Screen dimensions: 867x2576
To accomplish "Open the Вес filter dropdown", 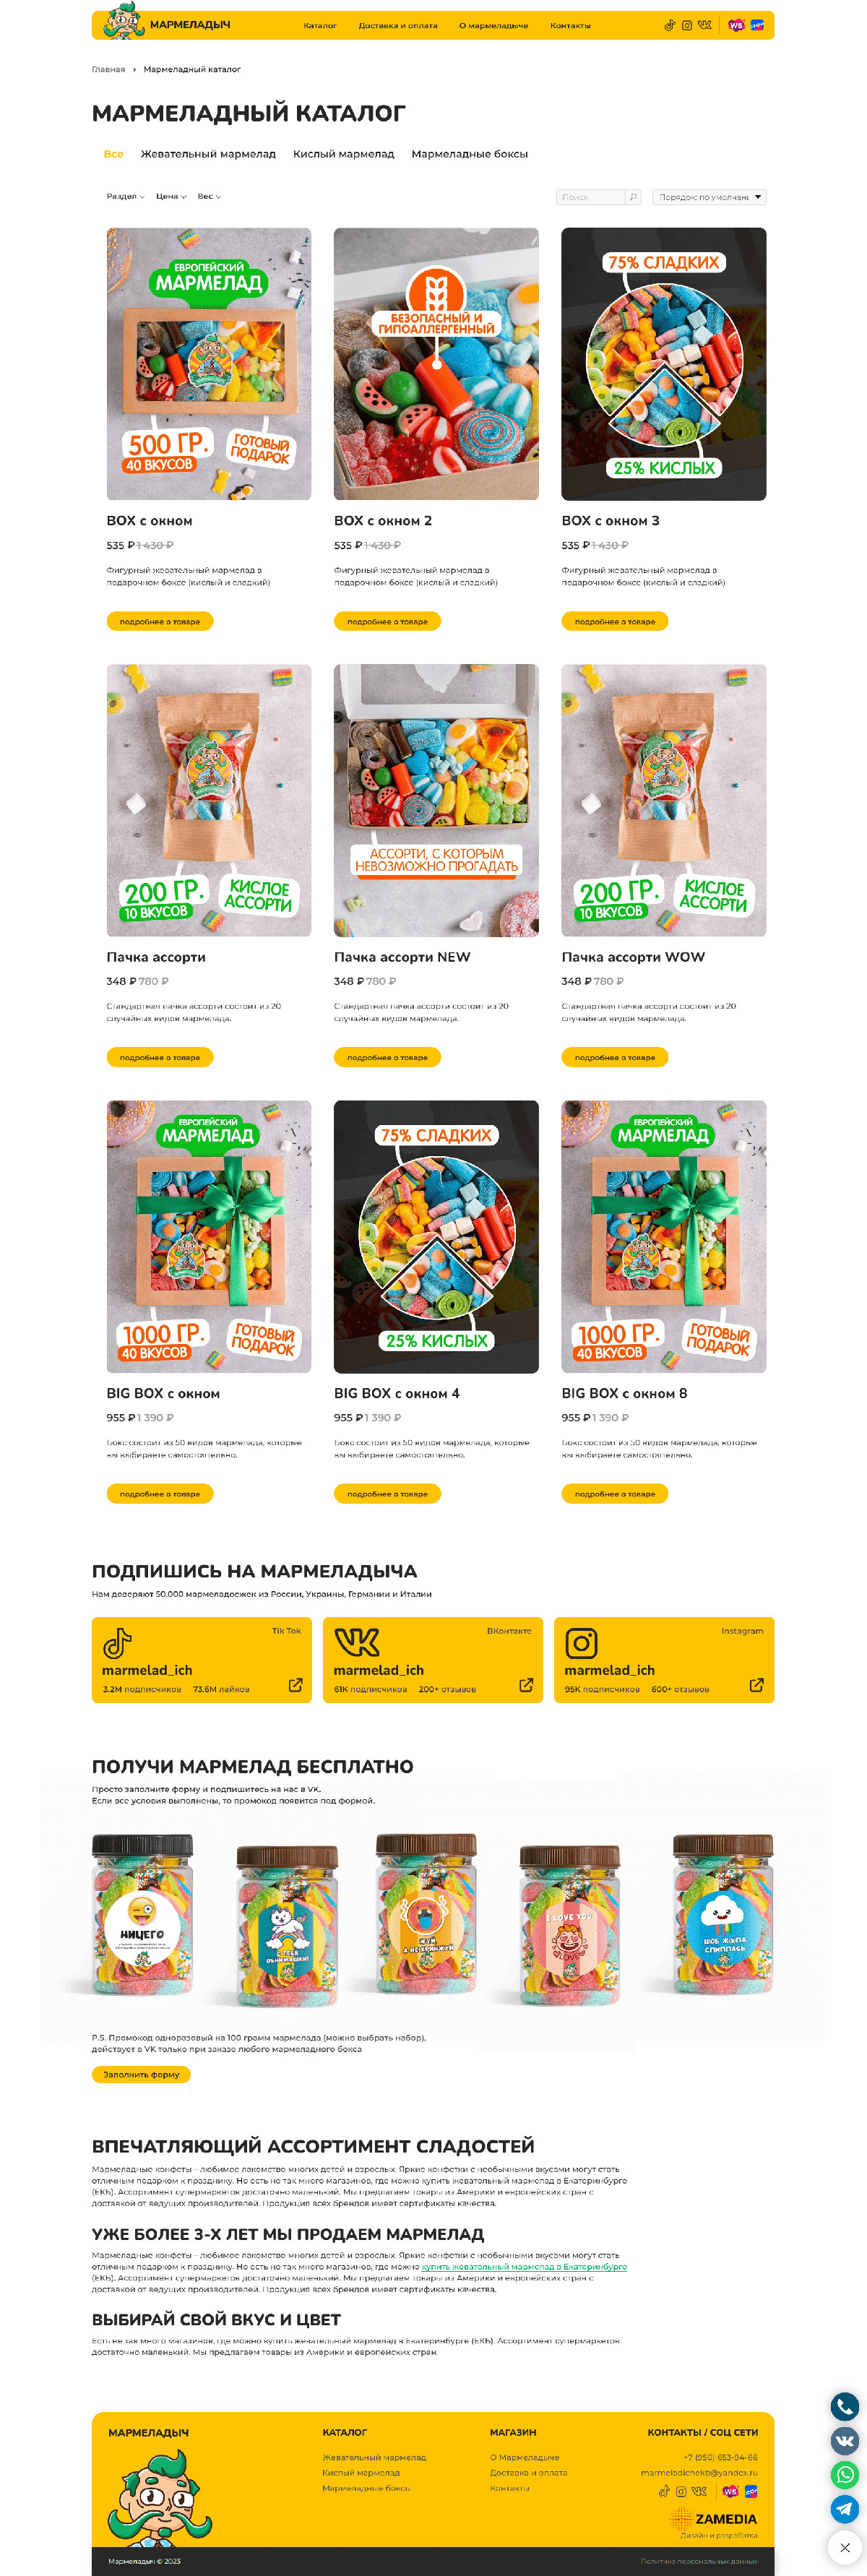I will [x=209, y=197].
